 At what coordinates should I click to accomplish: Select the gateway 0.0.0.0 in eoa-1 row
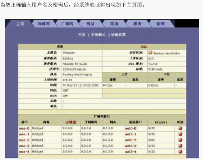108,134
